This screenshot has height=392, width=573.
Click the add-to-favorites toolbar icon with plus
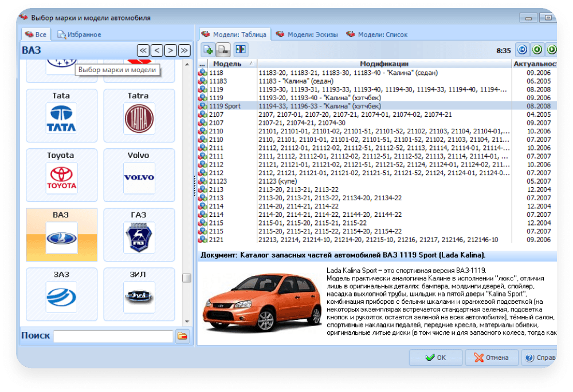(x=207, y=50)
